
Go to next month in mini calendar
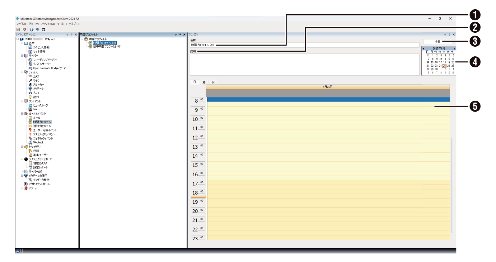click(x=455, y=49)
